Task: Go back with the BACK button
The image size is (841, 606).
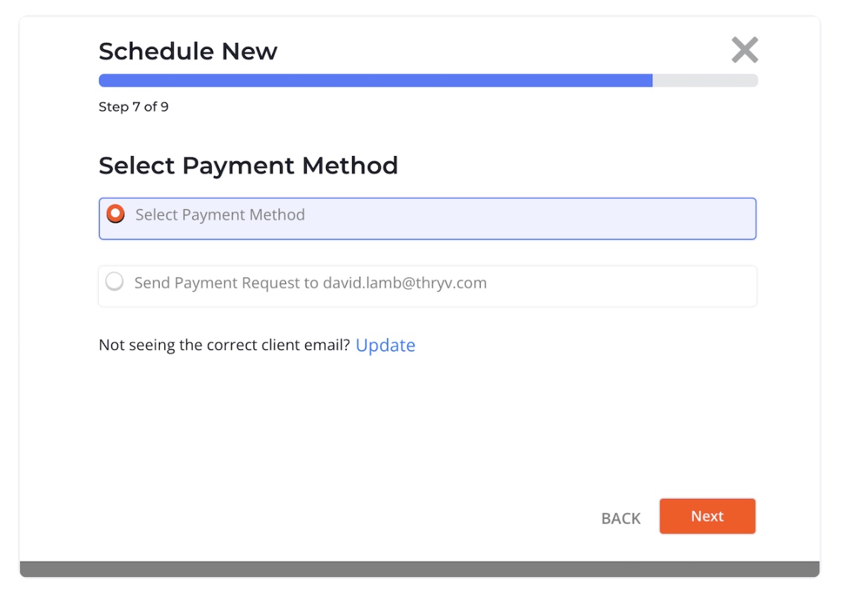Action: 620,518
